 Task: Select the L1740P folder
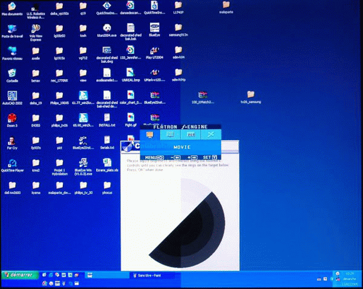tap(178, 8)
